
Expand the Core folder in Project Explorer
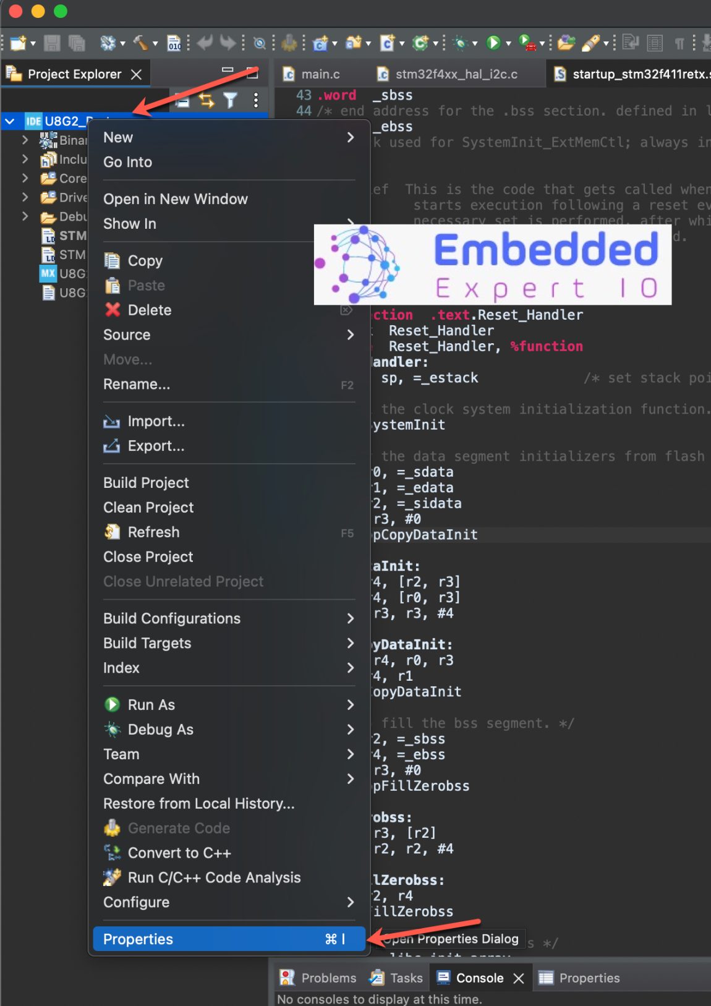pyautogui.click(x=25, y=178)
